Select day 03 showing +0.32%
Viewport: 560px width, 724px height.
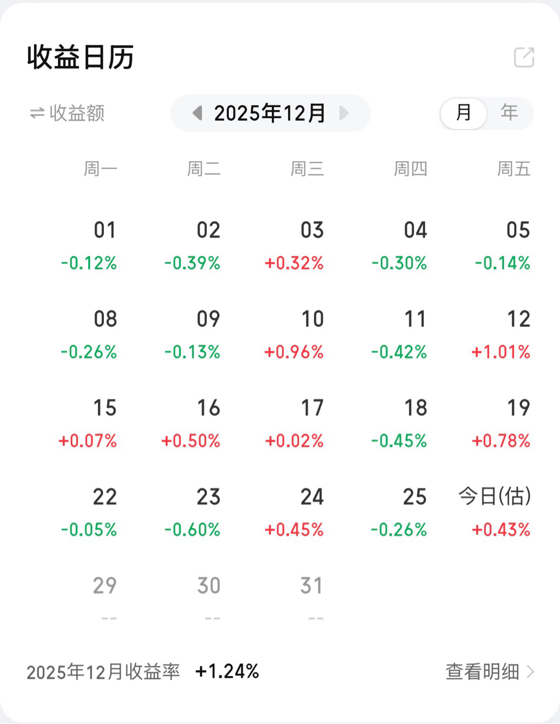pos(300,246)
